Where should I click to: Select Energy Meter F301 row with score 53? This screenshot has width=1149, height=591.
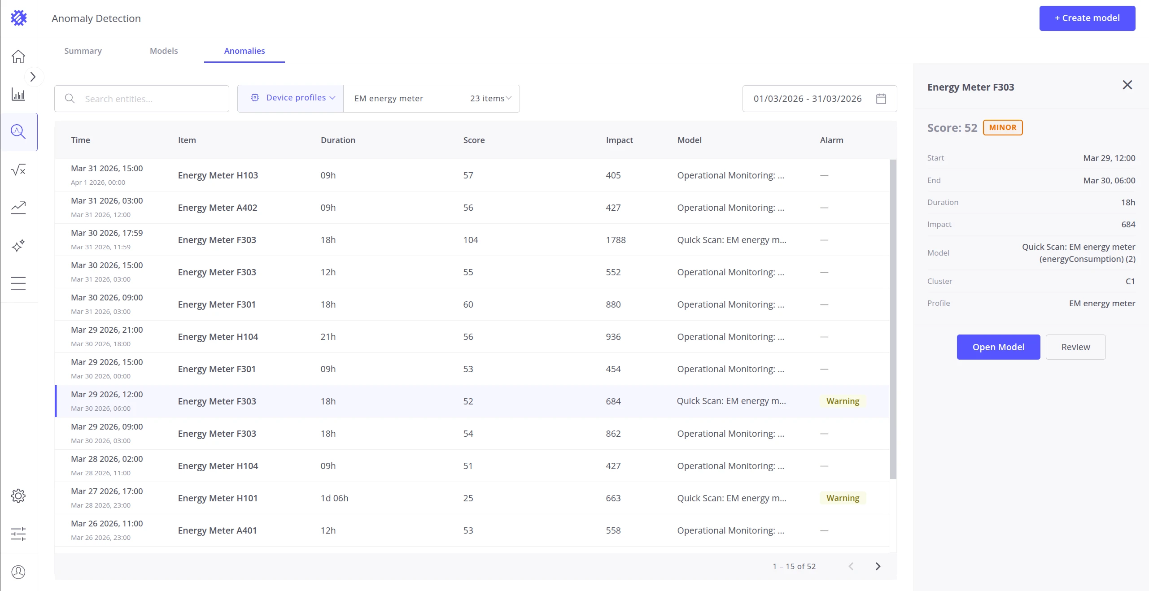[x=472, y=369]
